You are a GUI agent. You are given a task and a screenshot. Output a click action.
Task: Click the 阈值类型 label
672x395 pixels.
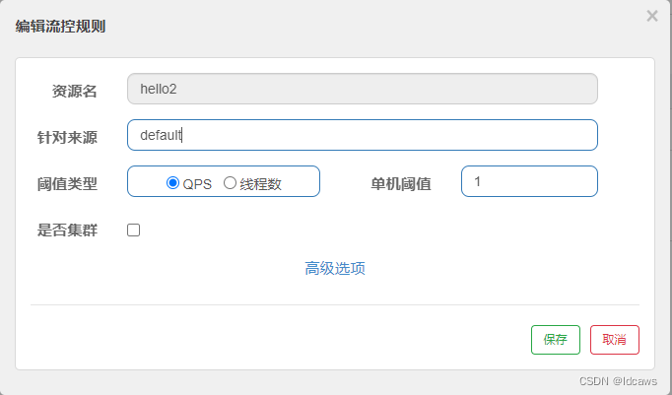(67, 184)
